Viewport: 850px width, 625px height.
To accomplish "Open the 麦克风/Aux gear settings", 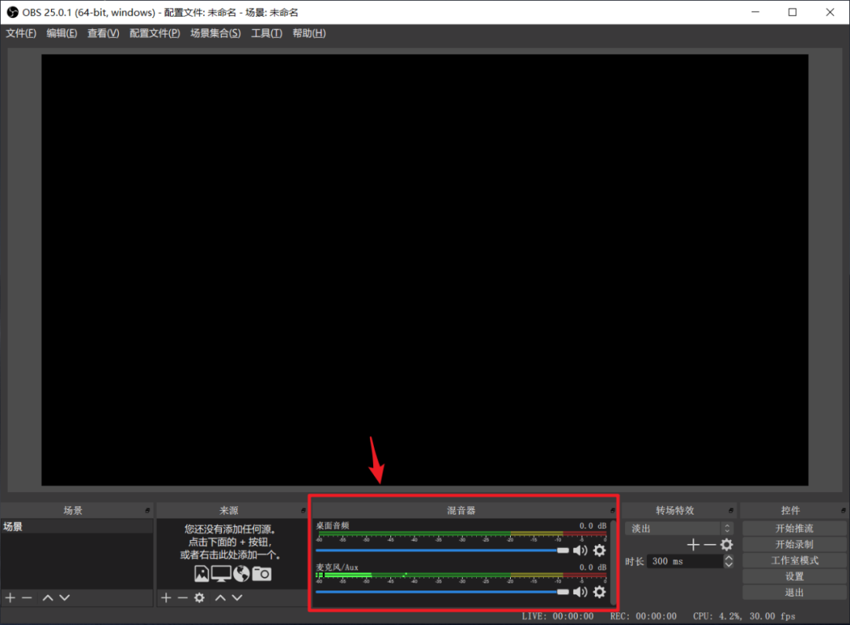I will 599,591.
